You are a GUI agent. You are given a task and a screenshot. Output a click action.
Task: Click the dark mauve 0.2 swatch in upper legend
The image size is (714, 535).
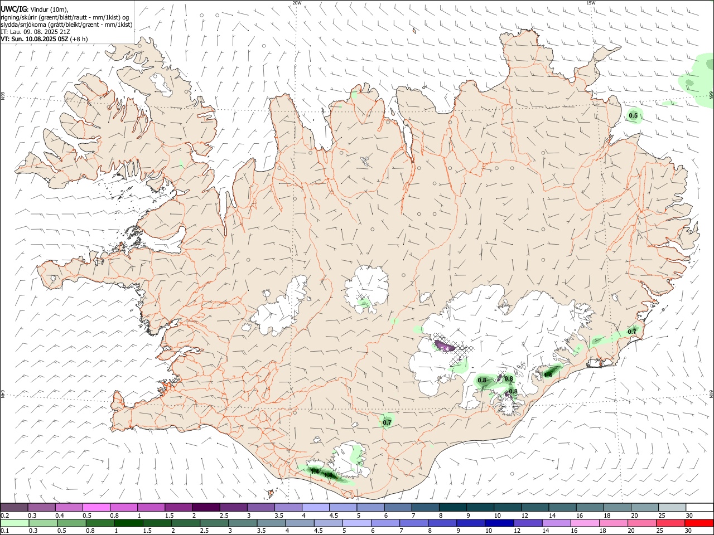coord(15,507)
